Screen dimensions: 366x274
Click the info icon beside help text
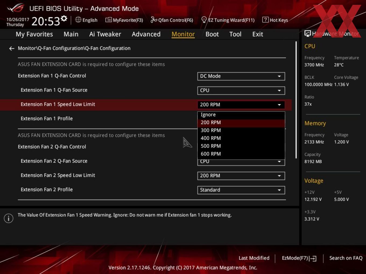pos(9,218)
